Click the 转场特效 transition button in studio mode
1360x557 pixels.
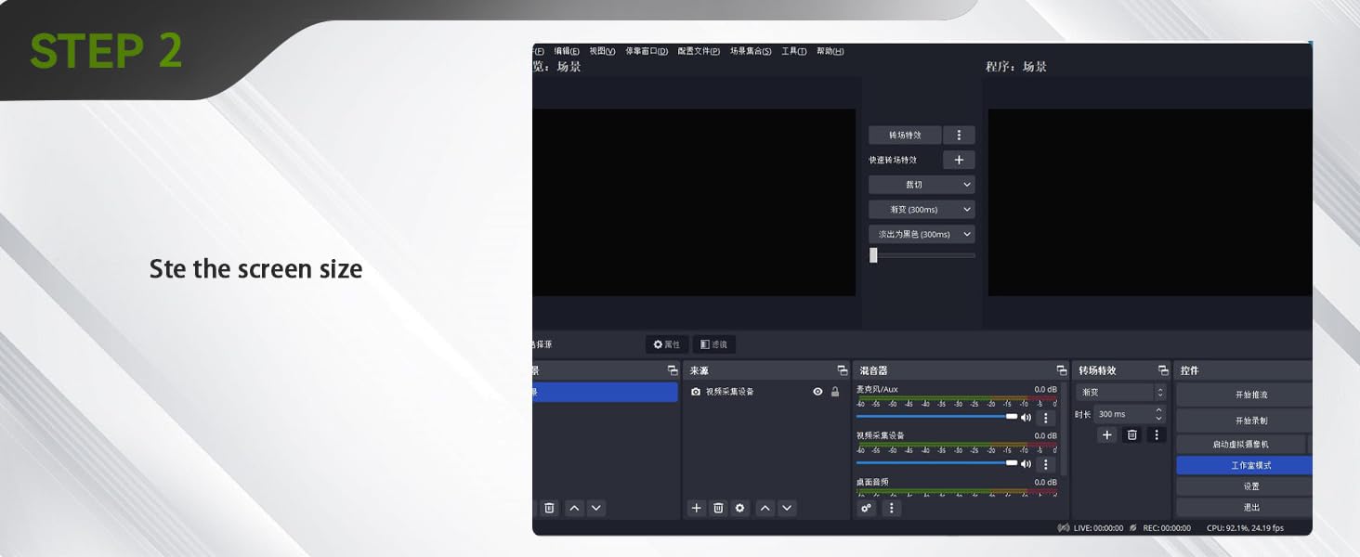(x=905, y=136)
